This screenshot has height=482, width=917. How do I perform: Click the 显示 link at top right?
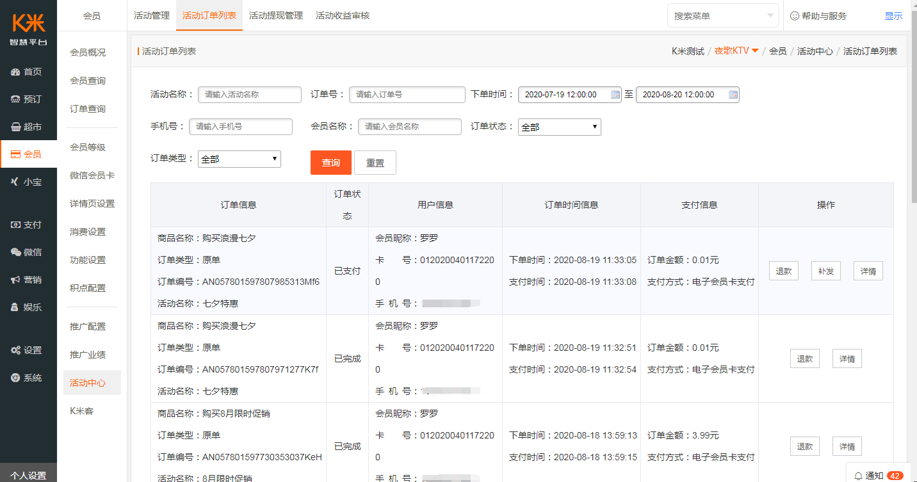pos(893,16)
